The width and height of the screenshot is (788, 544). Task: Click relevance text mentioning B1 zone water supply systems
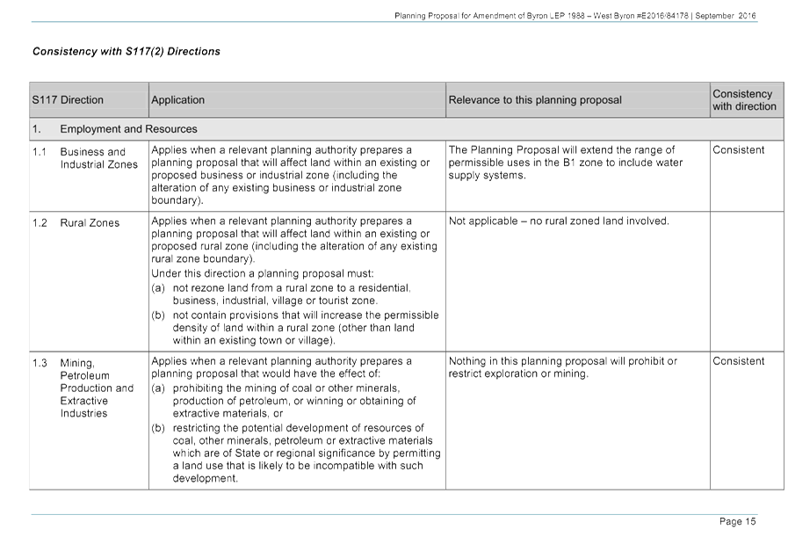pyautogui.click(x=566, y=163)
